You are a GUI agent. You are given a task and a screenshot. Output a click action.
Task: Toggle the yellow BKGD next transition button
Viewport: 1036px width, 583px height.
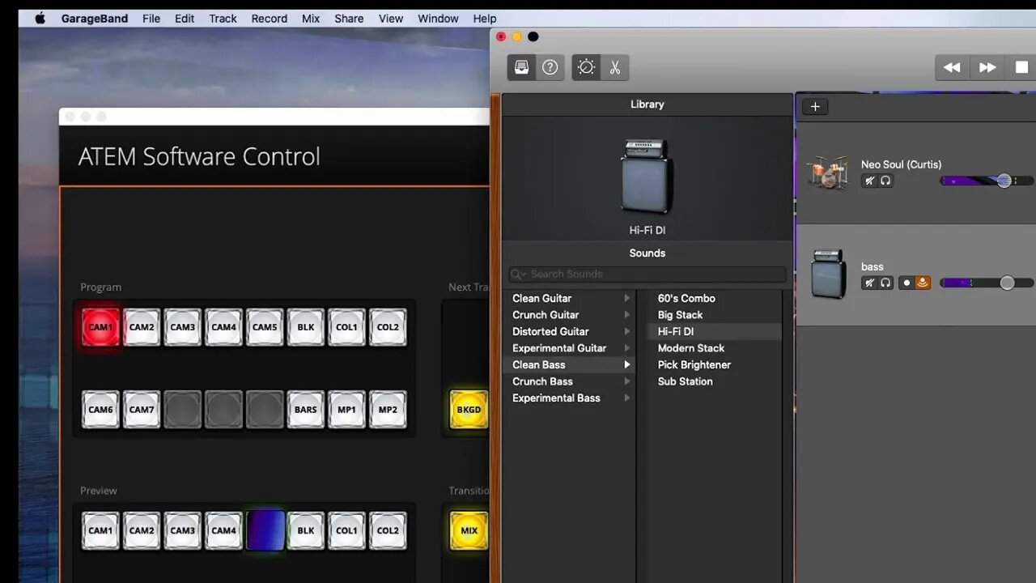pos(469,410)
